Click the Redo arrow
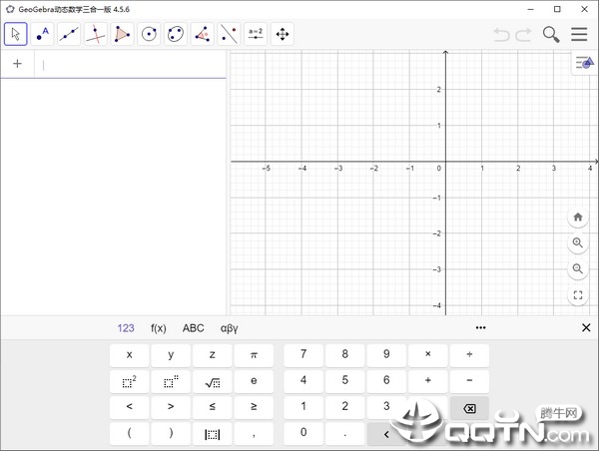Viewport: 599px width, 451px height. click(523, 34)
